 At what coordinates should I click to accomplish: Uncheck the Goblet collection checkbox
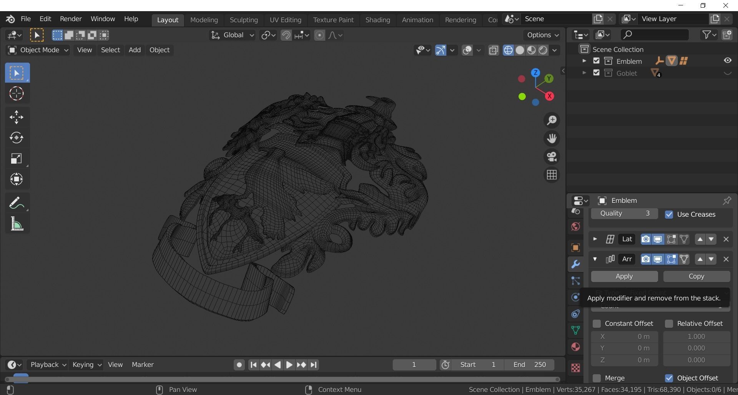[596, 73]
